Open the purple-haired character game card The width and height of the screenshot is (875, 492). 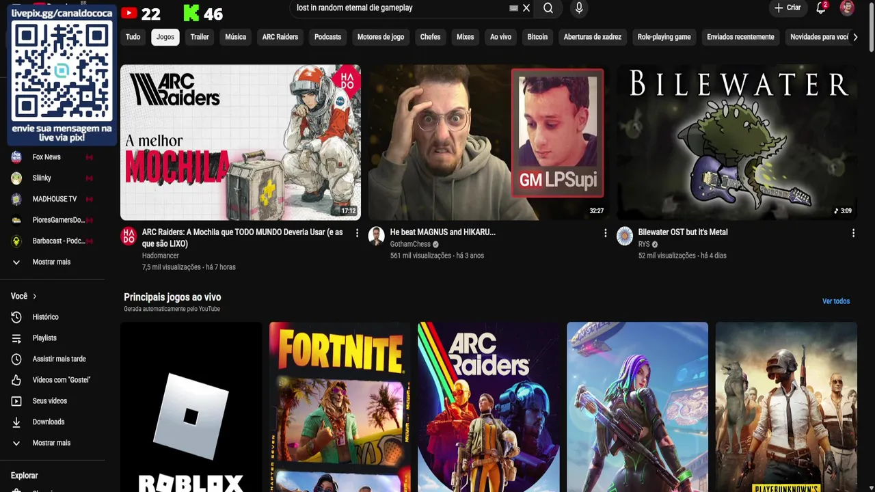coord(637,407)
